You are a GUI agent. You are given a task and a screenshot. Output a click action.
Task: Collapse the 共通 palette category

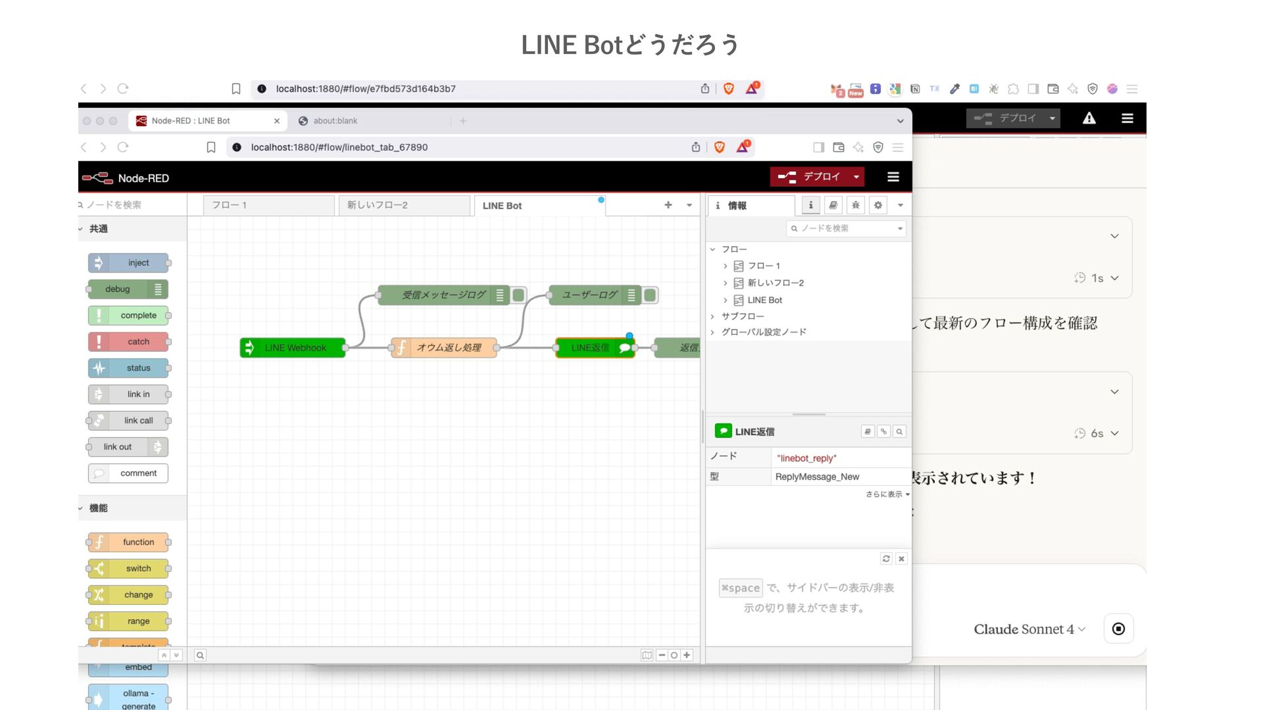click(x=132, y=229)
